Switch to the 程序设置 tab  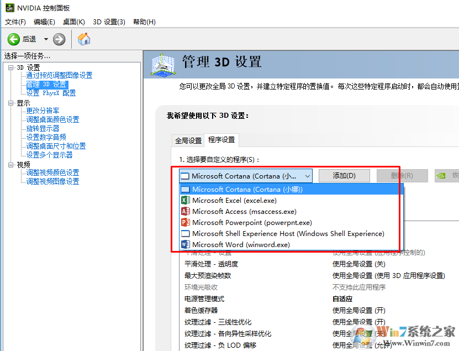tap(221, 140)
